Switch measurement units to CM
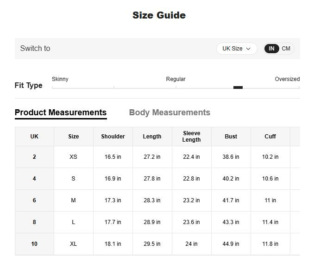Image resolution: width=314 pixels, height=256 pixels. click(x=286, y=49)
